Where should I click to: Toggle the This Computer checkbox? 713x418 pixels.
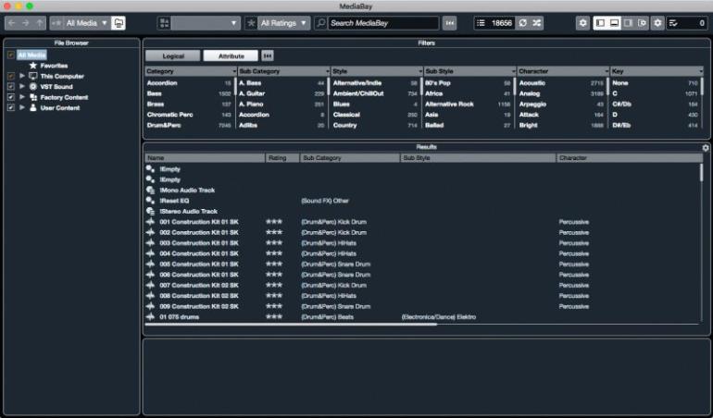pos(11,77)
